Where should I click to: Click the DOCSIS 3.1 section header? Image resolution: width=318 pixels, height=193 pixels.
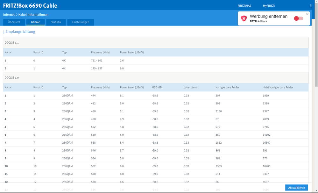(11, 43)
